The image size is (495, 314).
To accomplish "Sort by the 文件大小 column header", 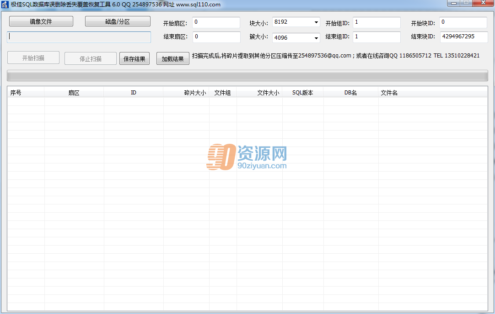I will (x=259, y=93).
